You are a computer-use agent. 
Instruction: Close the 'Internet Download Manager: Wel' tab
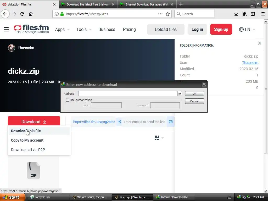[172, 4]
